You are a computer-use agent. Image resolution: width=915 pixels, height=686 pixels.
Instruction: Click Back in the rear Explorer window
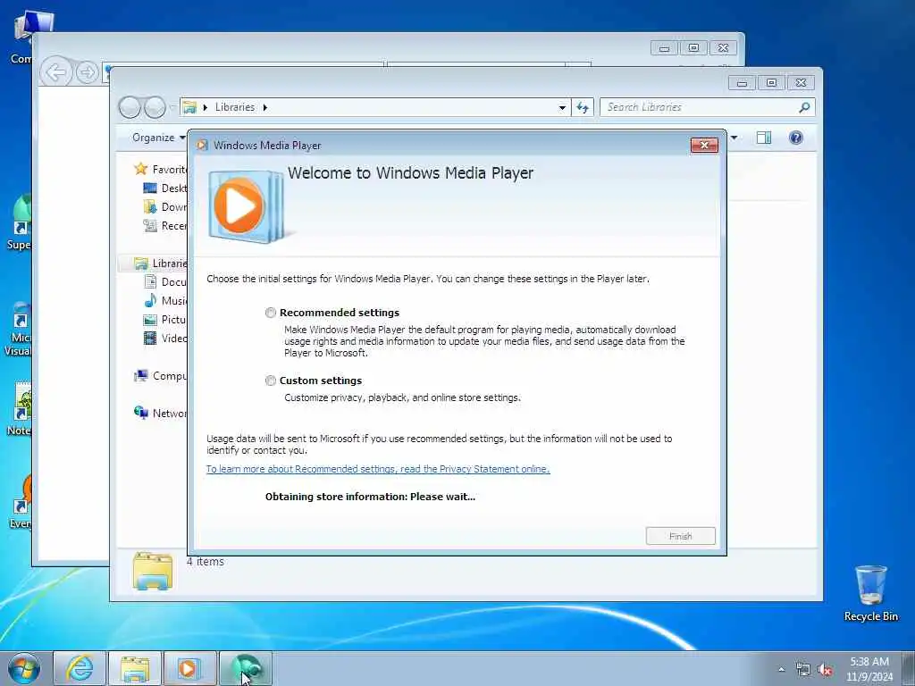pos(56,73)
